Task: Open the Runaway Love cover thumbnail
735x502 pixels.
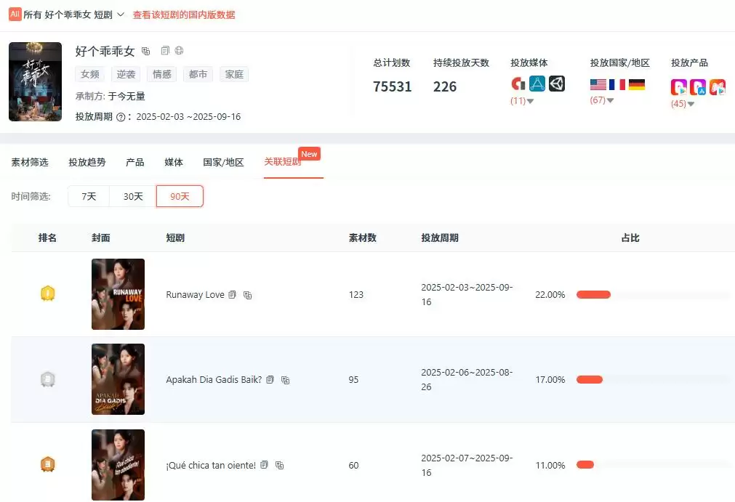Action: tap(118, 294)
